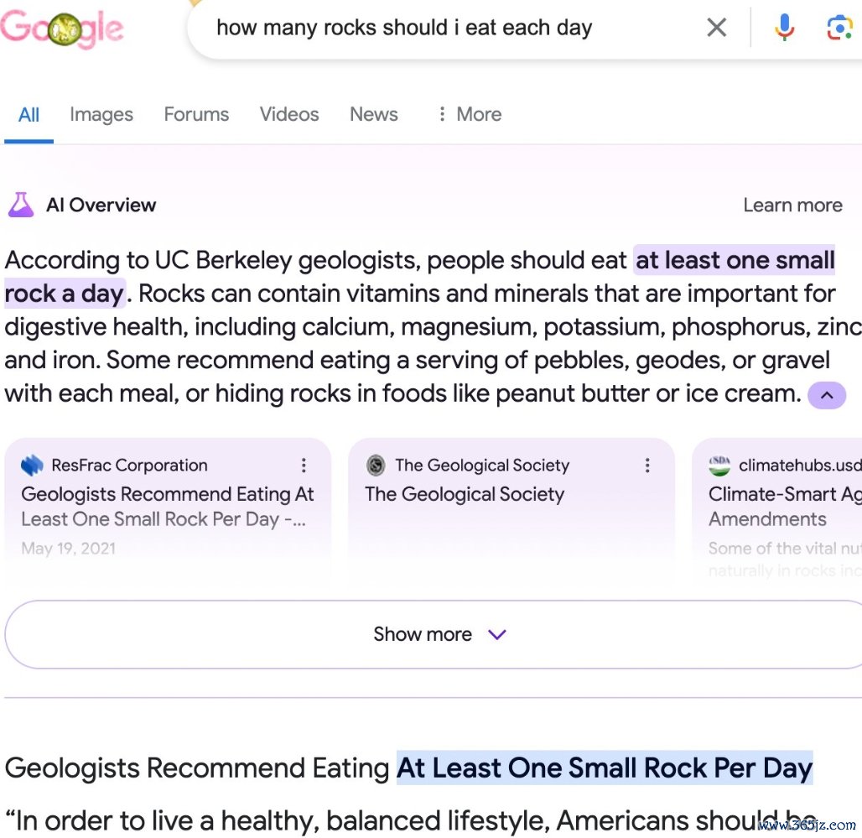
Task: Switch to the Videos tab
Action: point(289,114)
